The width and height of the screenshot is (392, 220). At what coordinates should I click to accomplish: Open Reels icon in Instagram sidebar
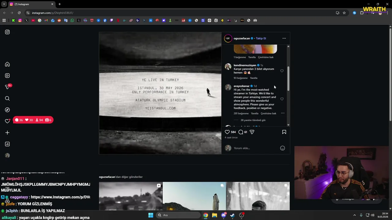(7, 75)
